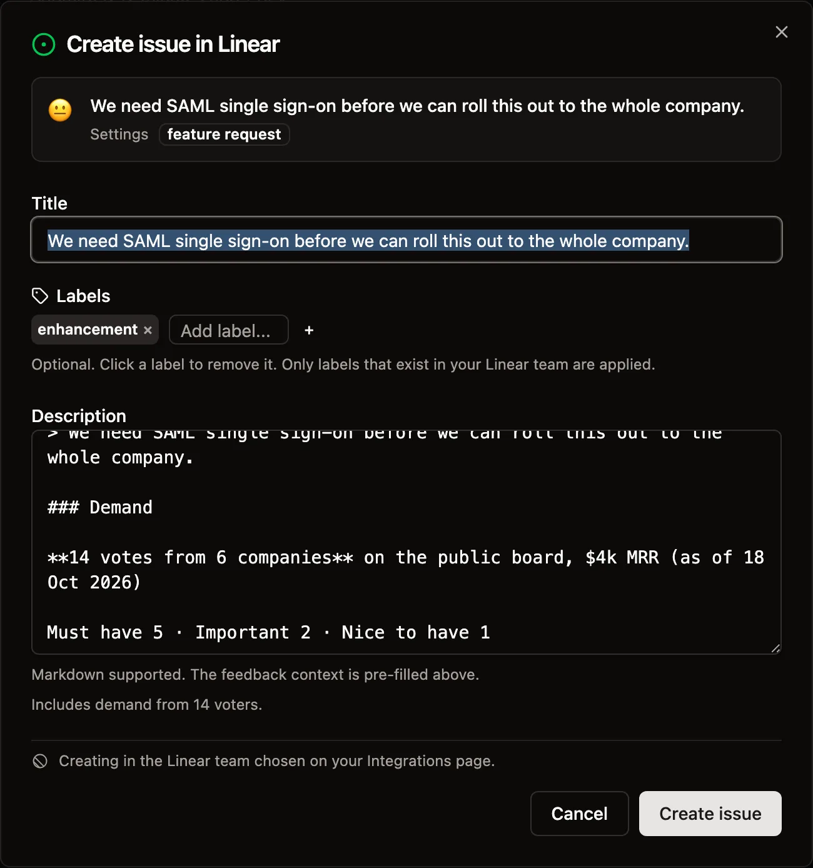Screen dimensions: 813x868
Task: Click the optional labels help text
Action: tap(343, 365)
